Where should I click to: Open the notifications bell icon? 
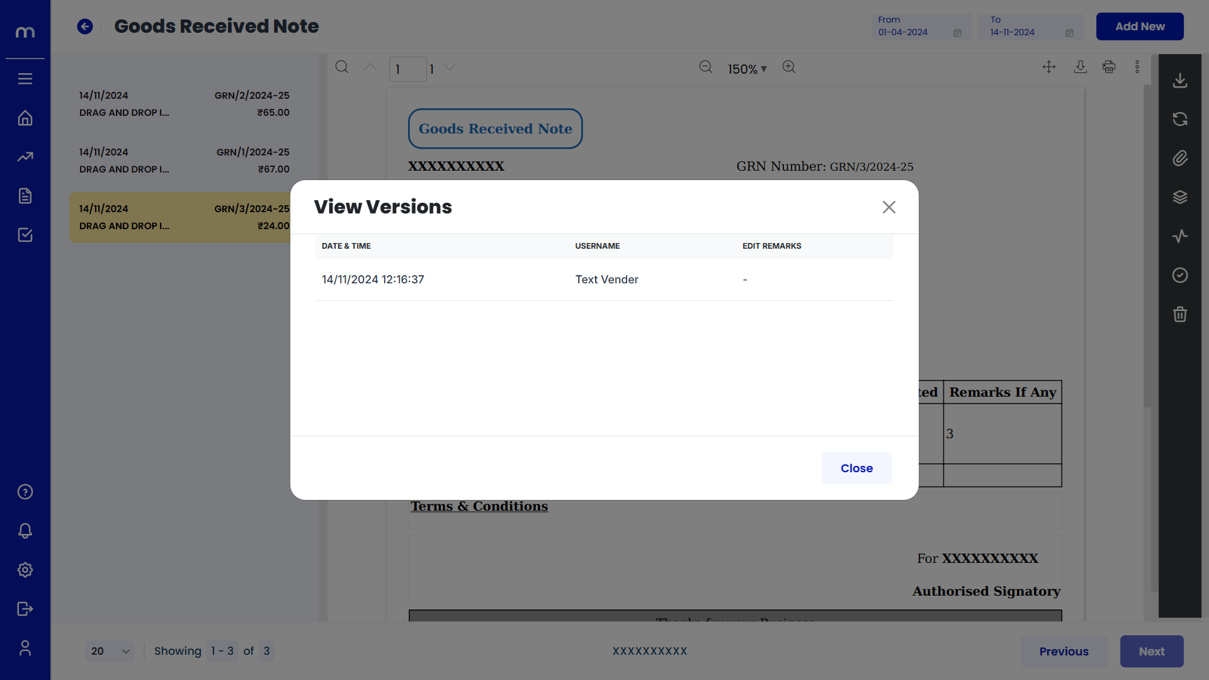25,531
